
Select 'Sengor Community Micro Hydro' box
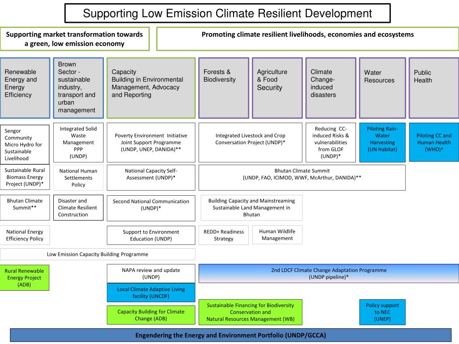tap(25, 145)
